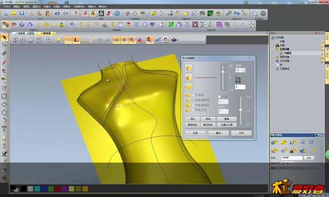The height and width of the screenshot is (197, 329).
Task: Select the text tool in left toolbar
Action: (x=4, y=129)
